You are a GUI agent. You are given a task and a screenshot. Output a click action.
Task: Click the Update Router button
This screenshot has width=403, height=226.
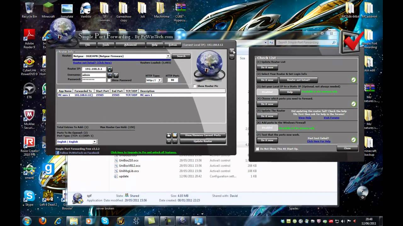(x=203, y=141)
